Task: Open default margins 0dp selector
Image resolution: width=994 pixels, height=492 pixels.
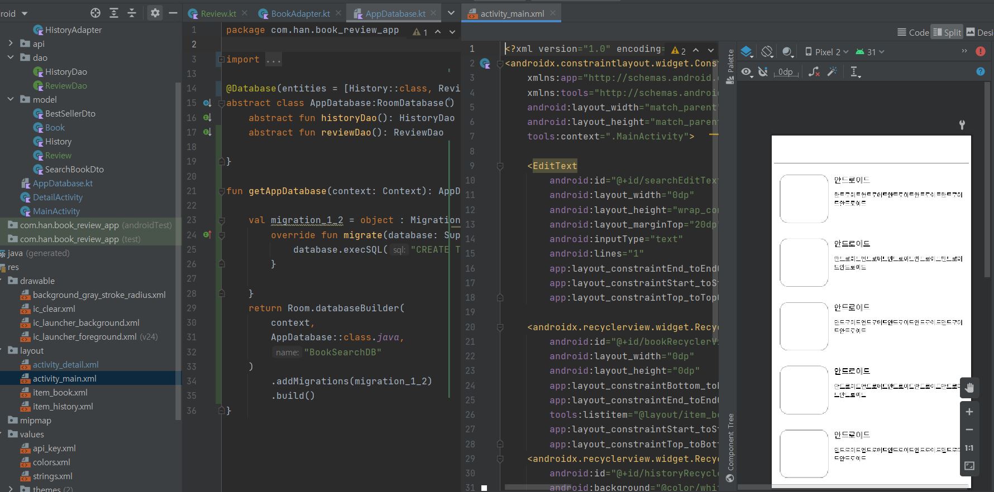Action: point(786,72)
